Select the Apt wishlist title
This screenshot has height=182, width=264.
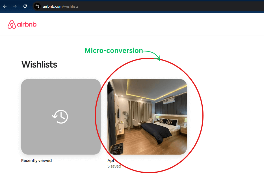click(x=111, y=160)
